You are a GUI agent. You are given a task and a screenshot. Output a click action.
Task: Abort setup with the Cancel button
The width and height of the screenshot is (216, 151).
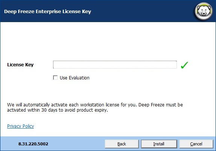tap(196, 144)
